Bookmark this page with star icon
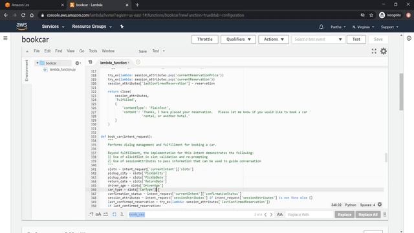 click(371, 16)
